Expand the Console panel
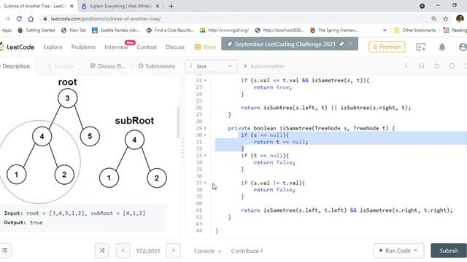Screen dimensions: 467x262 coord(207,251)
